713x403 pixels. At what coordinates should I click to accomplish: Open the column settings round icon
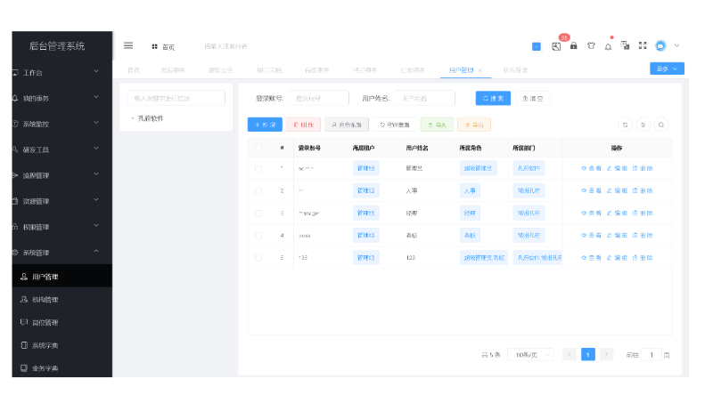[643, 125]
